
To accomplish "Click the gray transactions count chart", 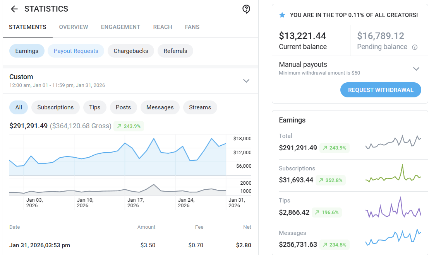I will click(118, 189).
